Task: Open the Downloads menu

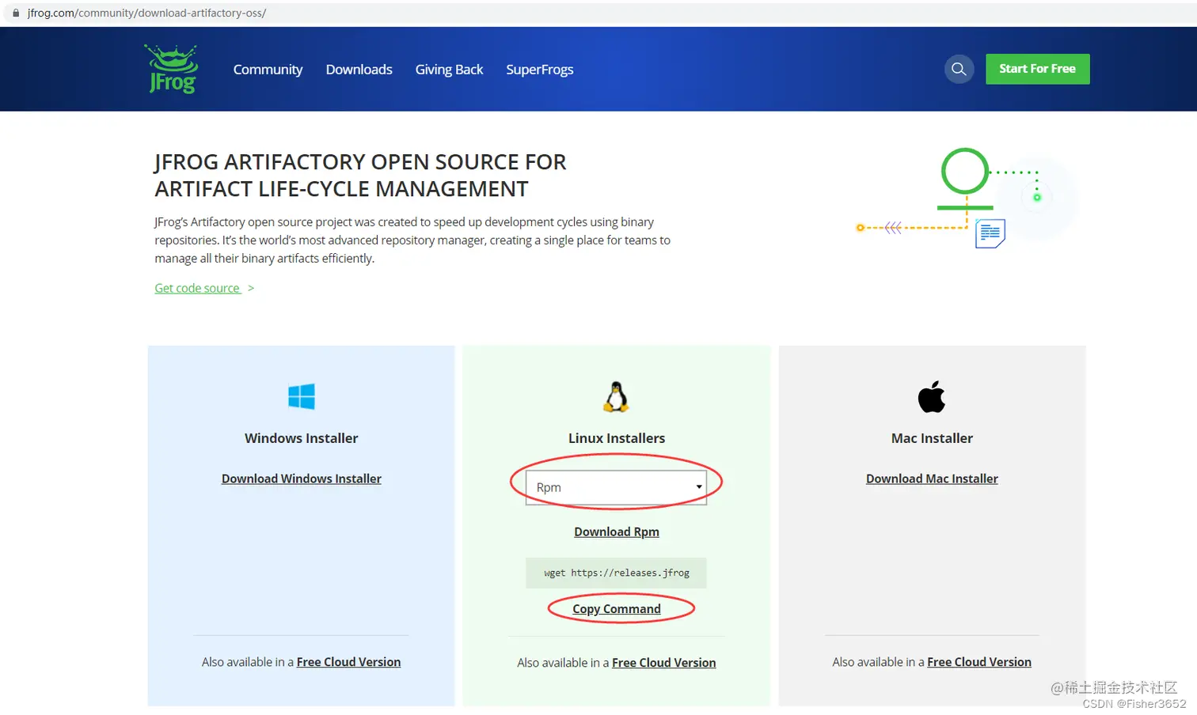Action: click(x=359, y=70)
